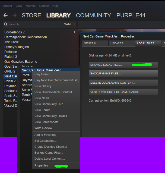This screenshot has height=173, width=165.
Task: Click the search magnifier icon
Action: point(6,24)
